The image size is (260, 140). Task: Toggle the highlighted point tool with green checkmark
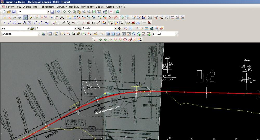point(25,17)
